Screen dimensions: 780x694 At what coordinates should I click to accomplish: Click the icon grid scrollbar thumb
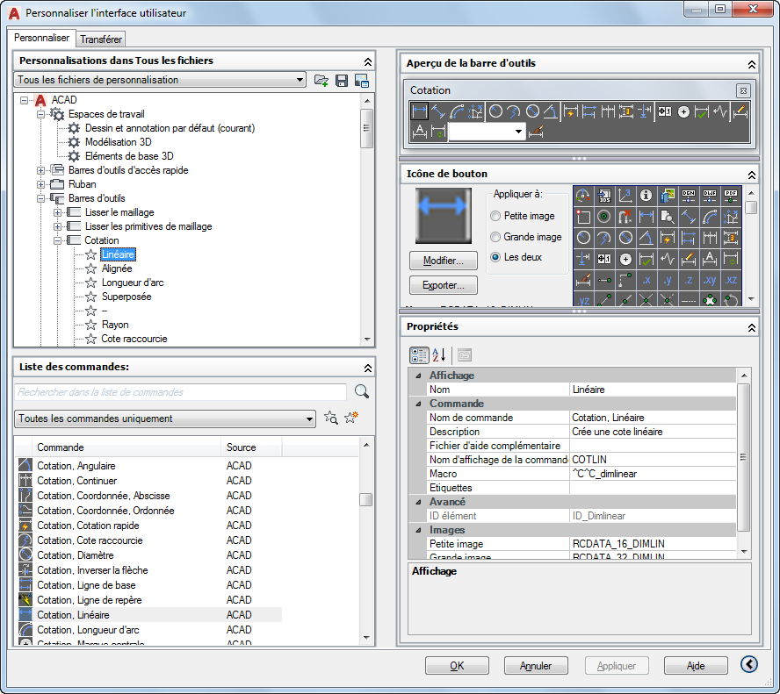[x=751, y=207]
